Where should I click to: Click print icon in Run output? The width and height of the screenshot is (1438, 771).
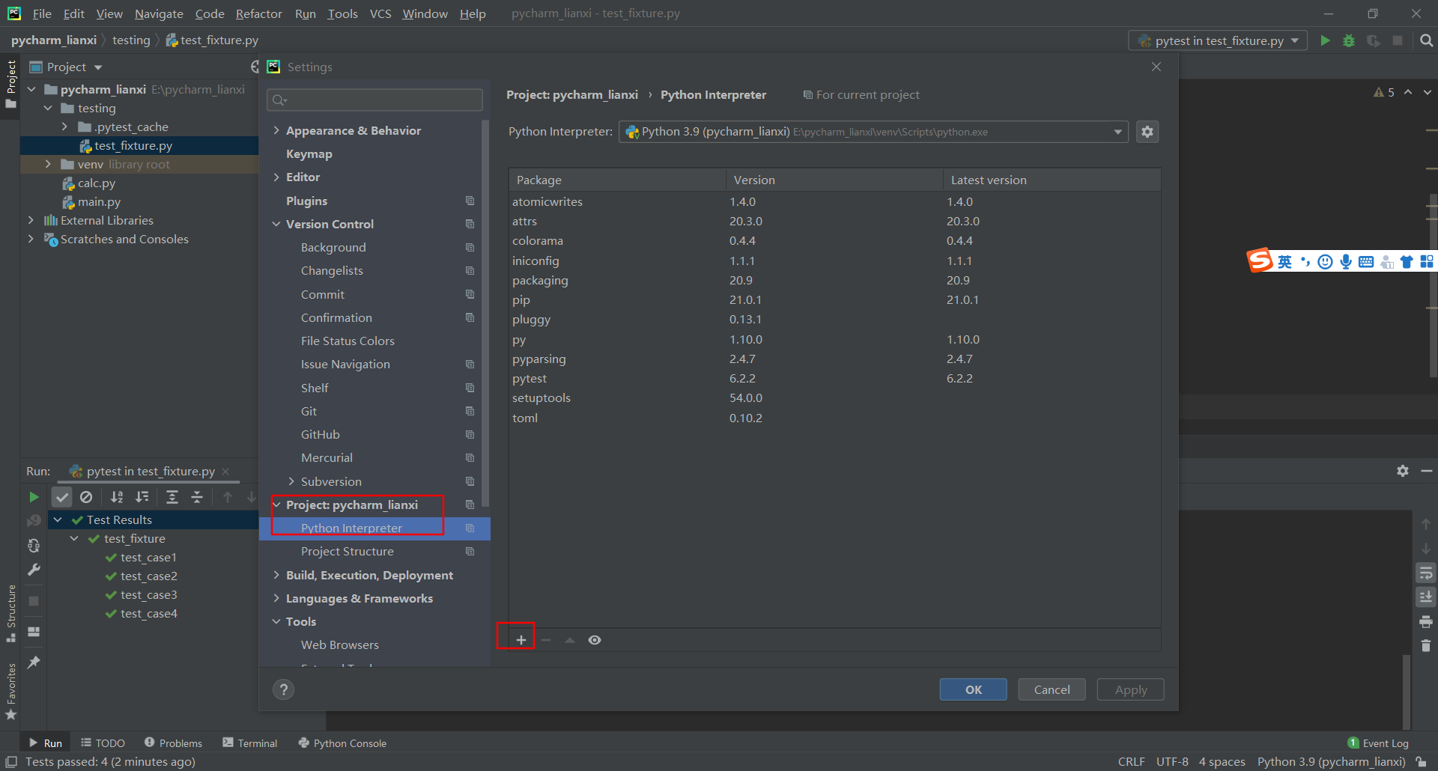pyautogui.click(x=1426, y=621)
